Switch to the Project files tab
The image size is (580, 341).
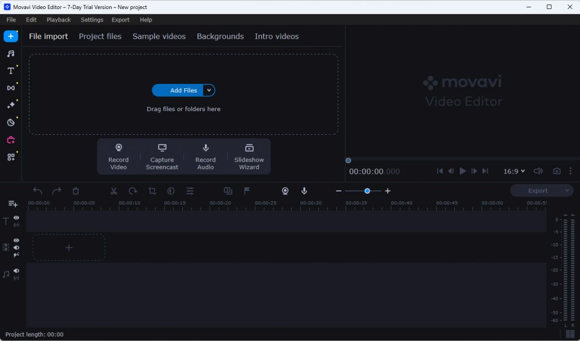[x=100, y=36]
